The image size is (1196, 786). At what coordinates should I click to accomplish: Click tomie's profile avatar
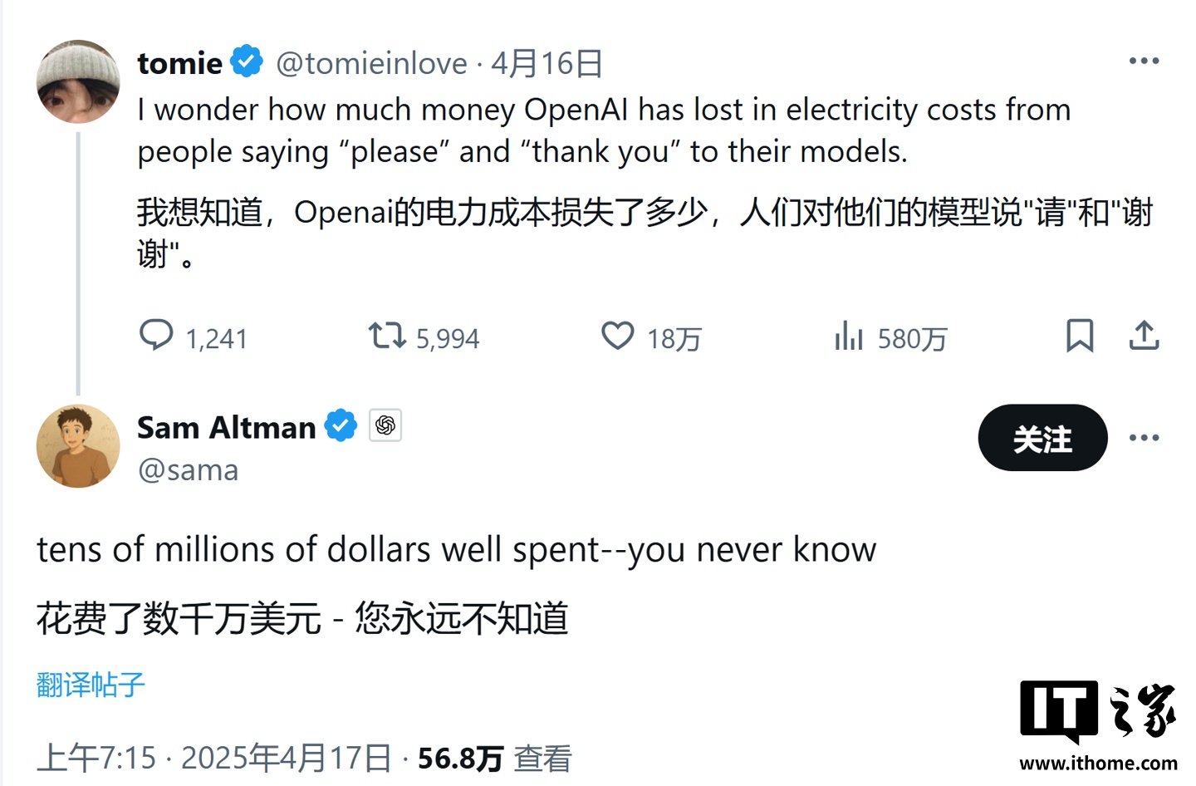pos(78,81)
